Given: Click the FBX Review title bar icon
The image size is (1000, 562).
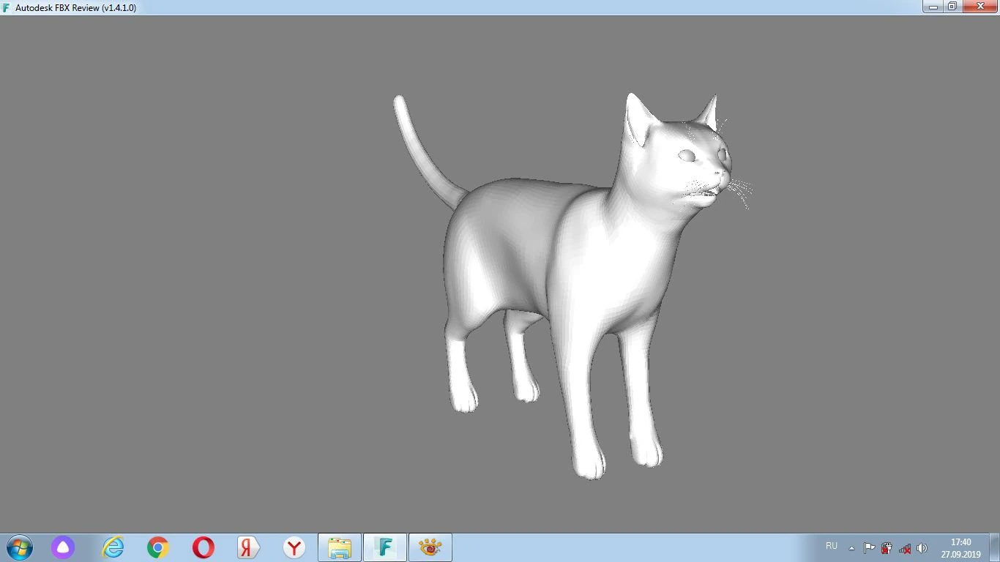Looking at the screenshot, I should pyautogui.click(x=7, y=7).
